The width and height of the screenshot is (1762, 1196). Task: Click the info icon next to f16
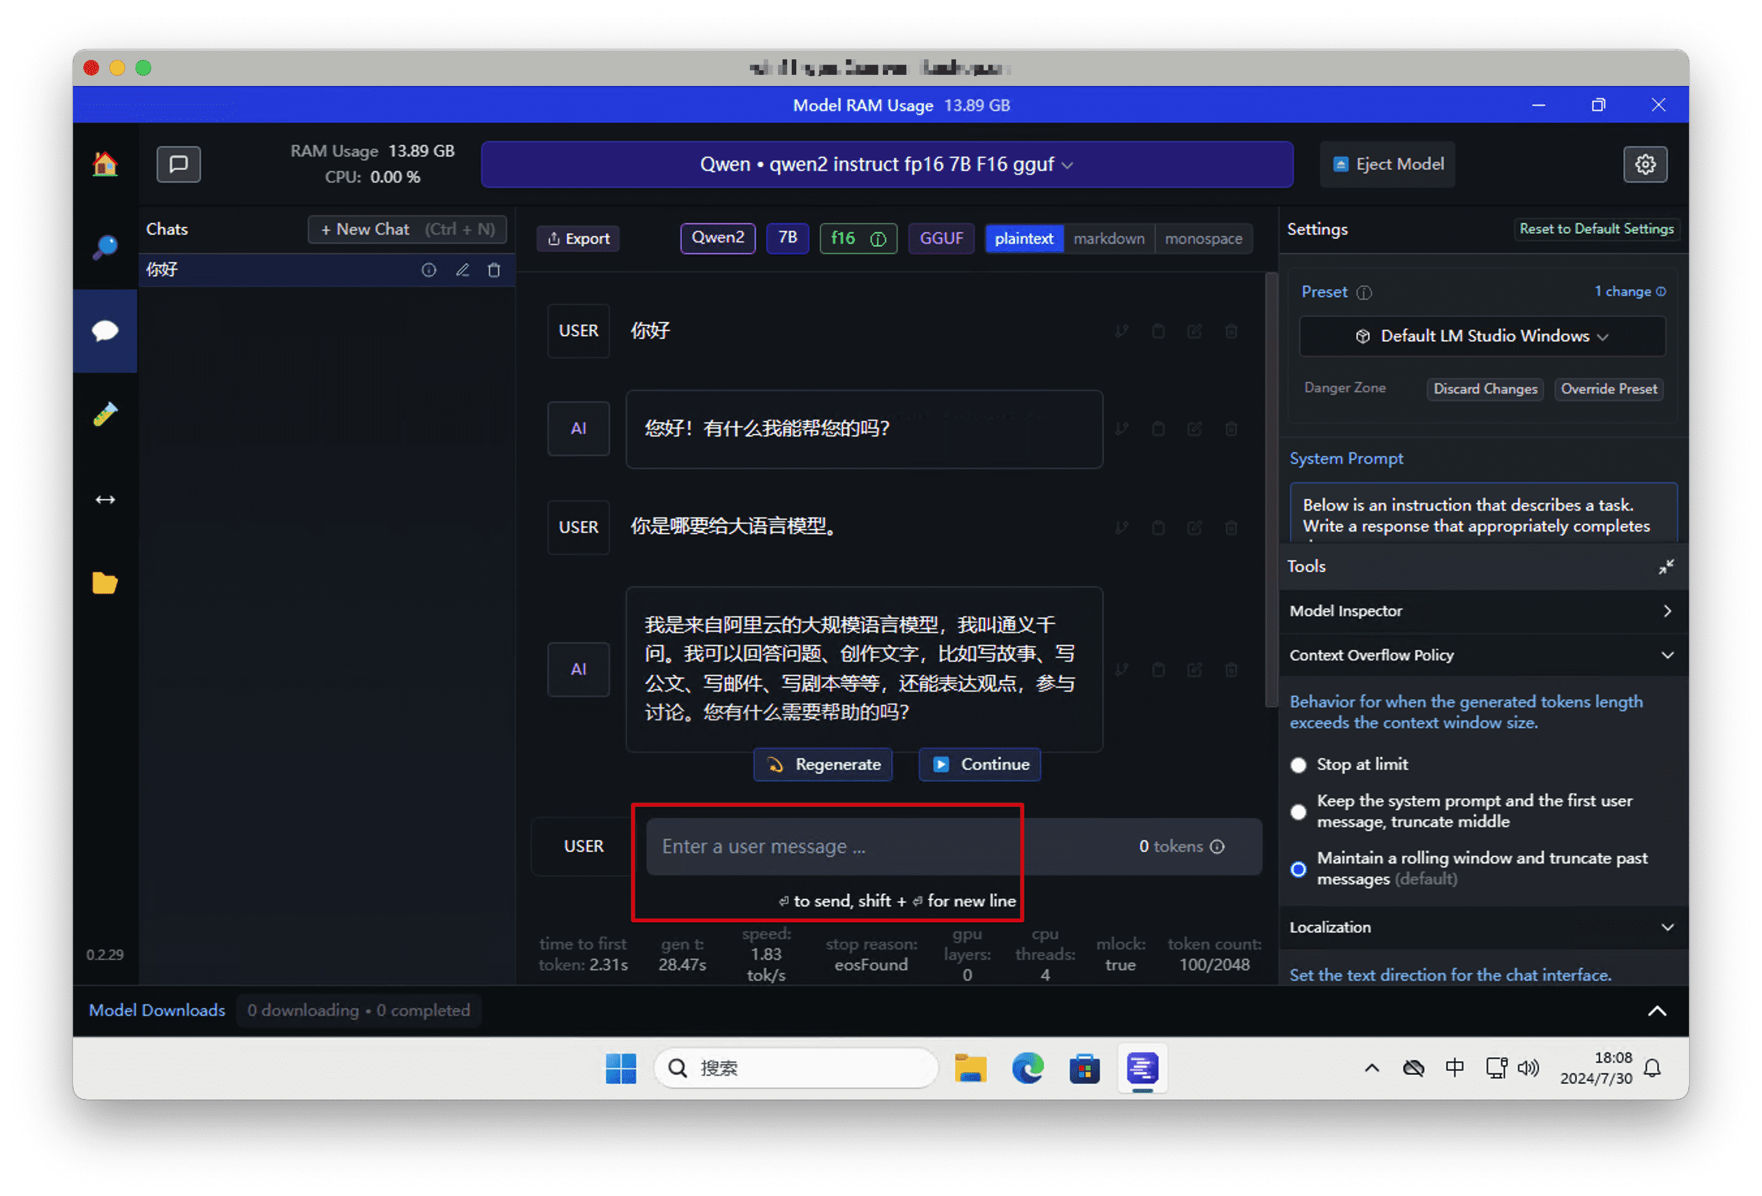tap(877, 240)
